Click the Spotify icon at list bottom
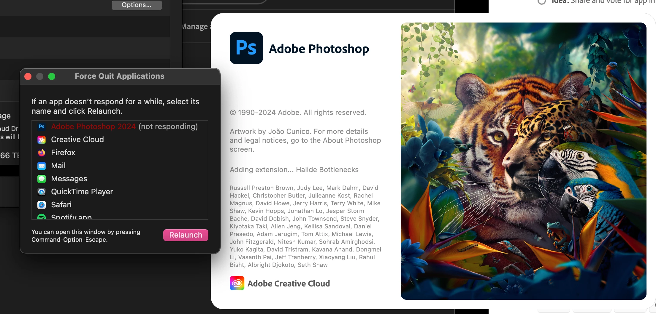The width and height of the screenshot is (656, 314). pyautogui.click(x=42, y=217)
